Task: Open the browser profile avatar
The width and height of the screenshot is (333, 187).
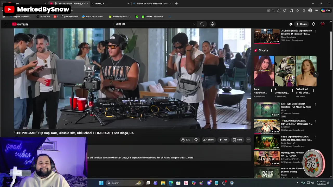Action: 310,10
